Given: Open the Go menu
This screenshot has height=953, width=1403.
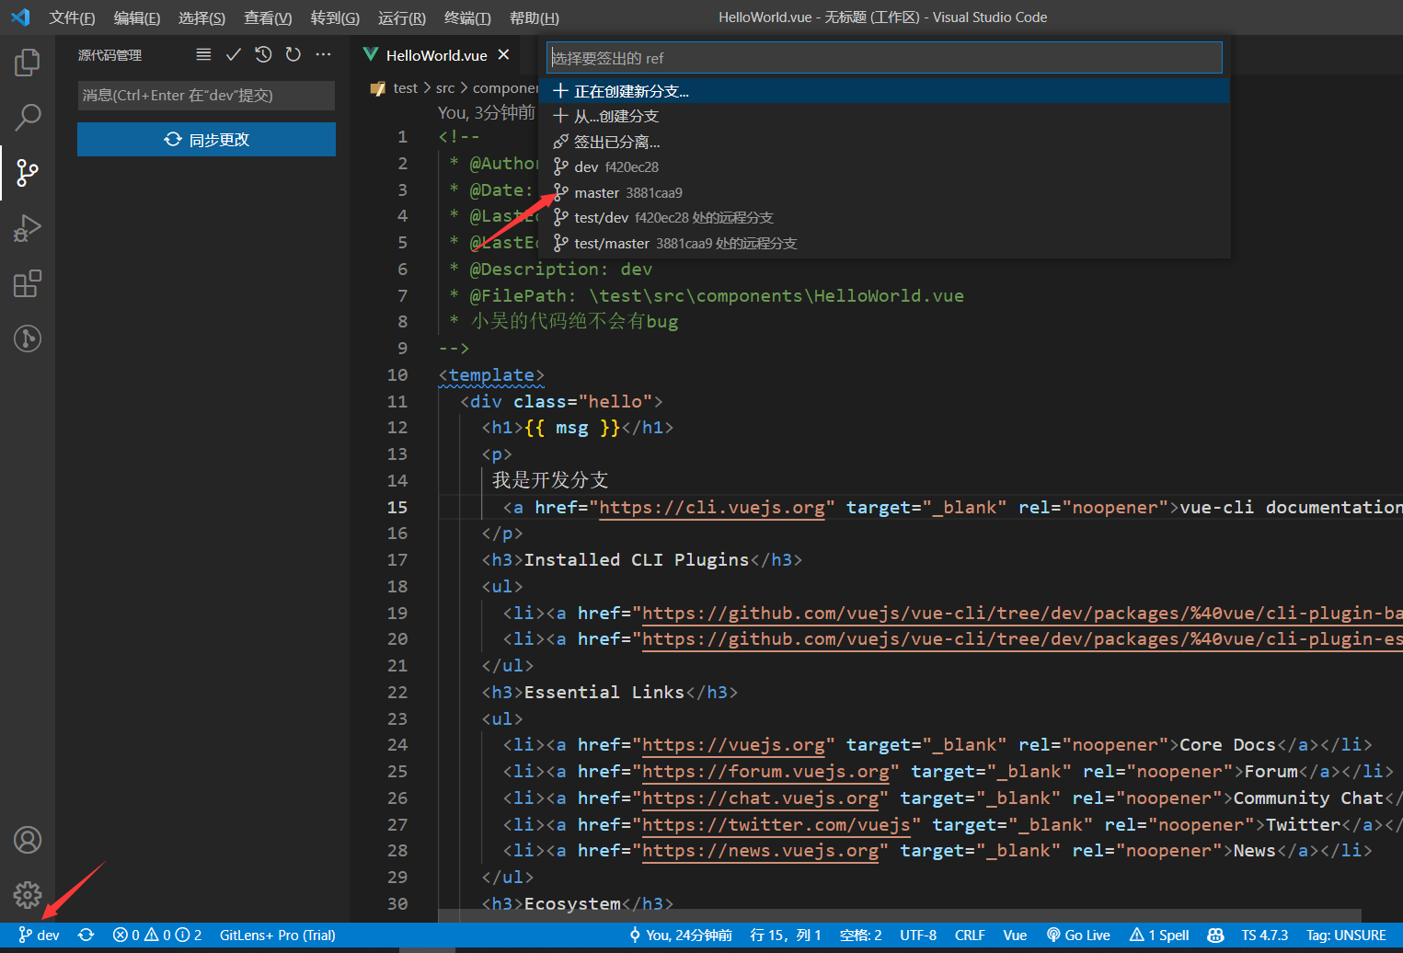Looking at the screenshot, I should 335,17.
